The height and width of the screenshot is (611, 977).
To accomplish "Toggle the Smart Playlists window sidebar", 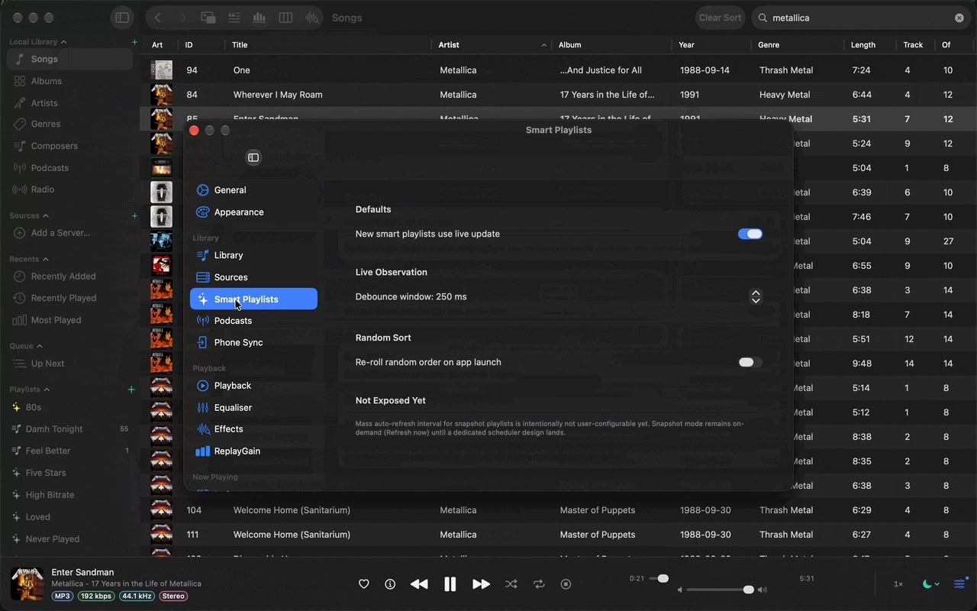I will (x=253, y=157).
